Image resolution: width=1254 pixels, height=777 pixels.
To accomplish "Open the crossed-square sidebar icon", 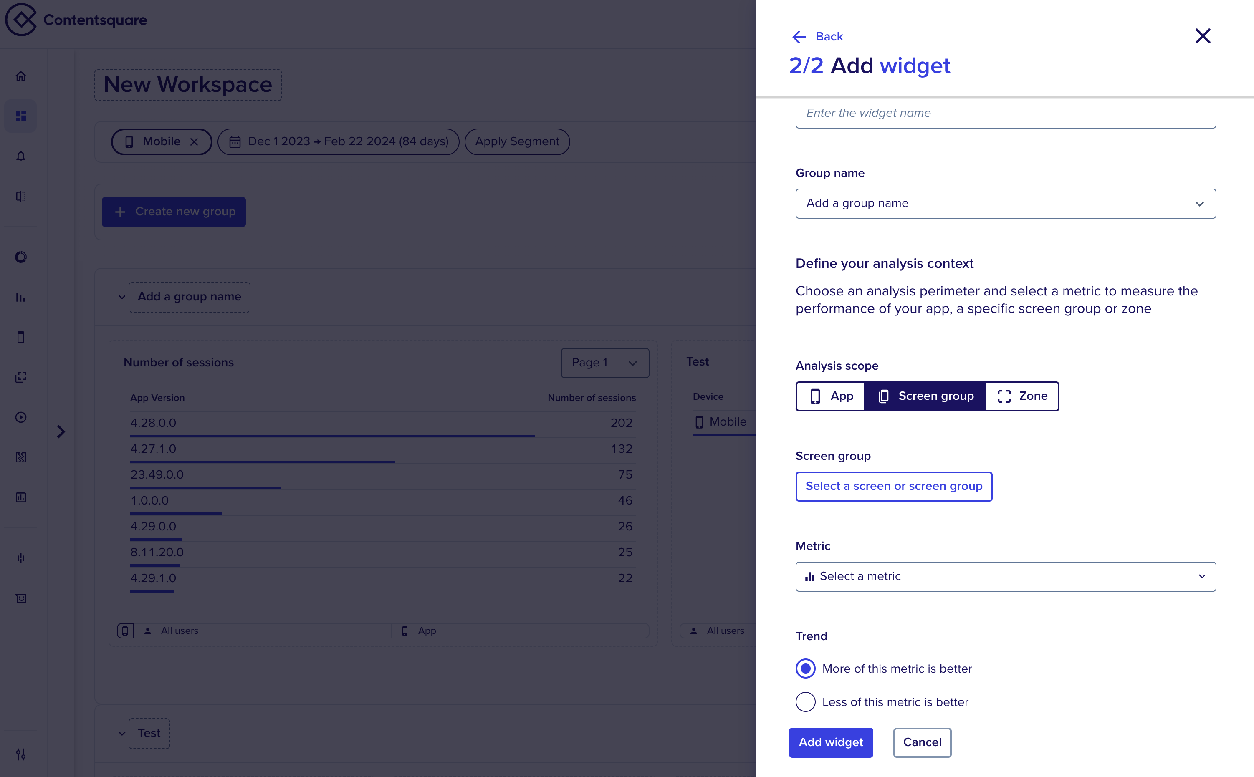I will (x=20, y=457).
